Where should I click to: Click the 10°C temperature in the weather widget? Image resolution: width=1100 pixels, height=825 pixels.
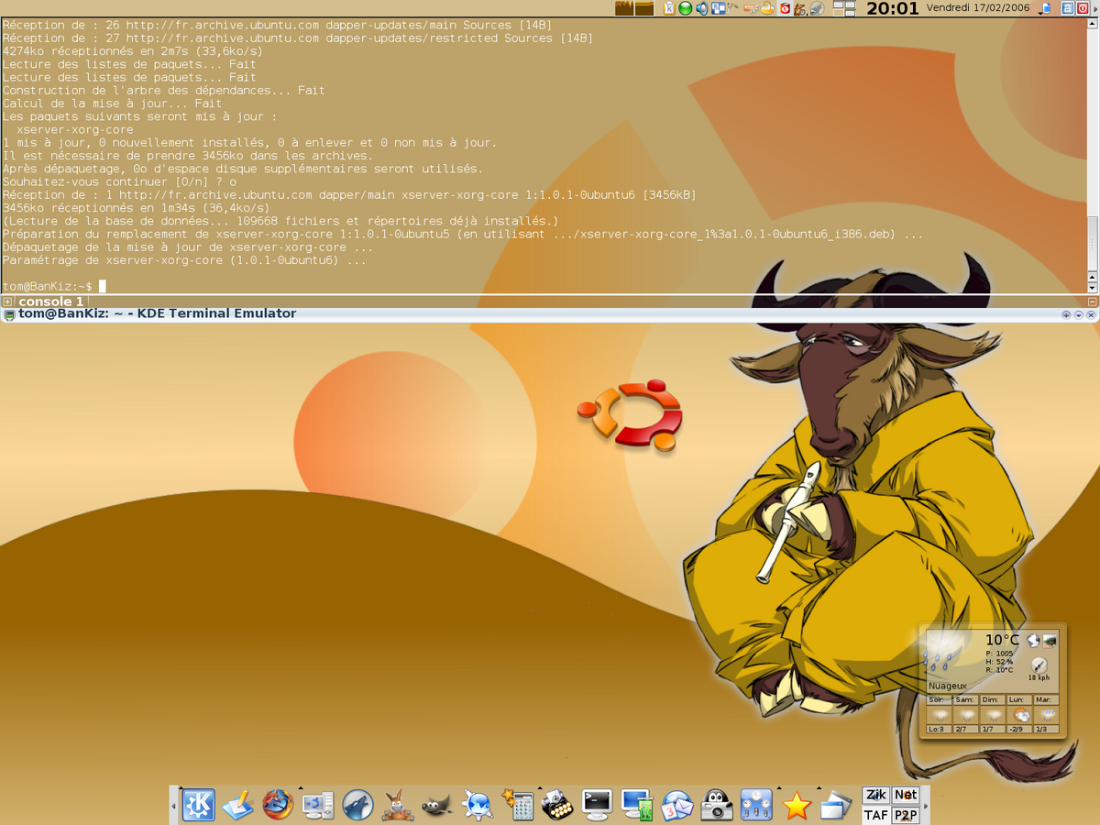point(1002,640)
